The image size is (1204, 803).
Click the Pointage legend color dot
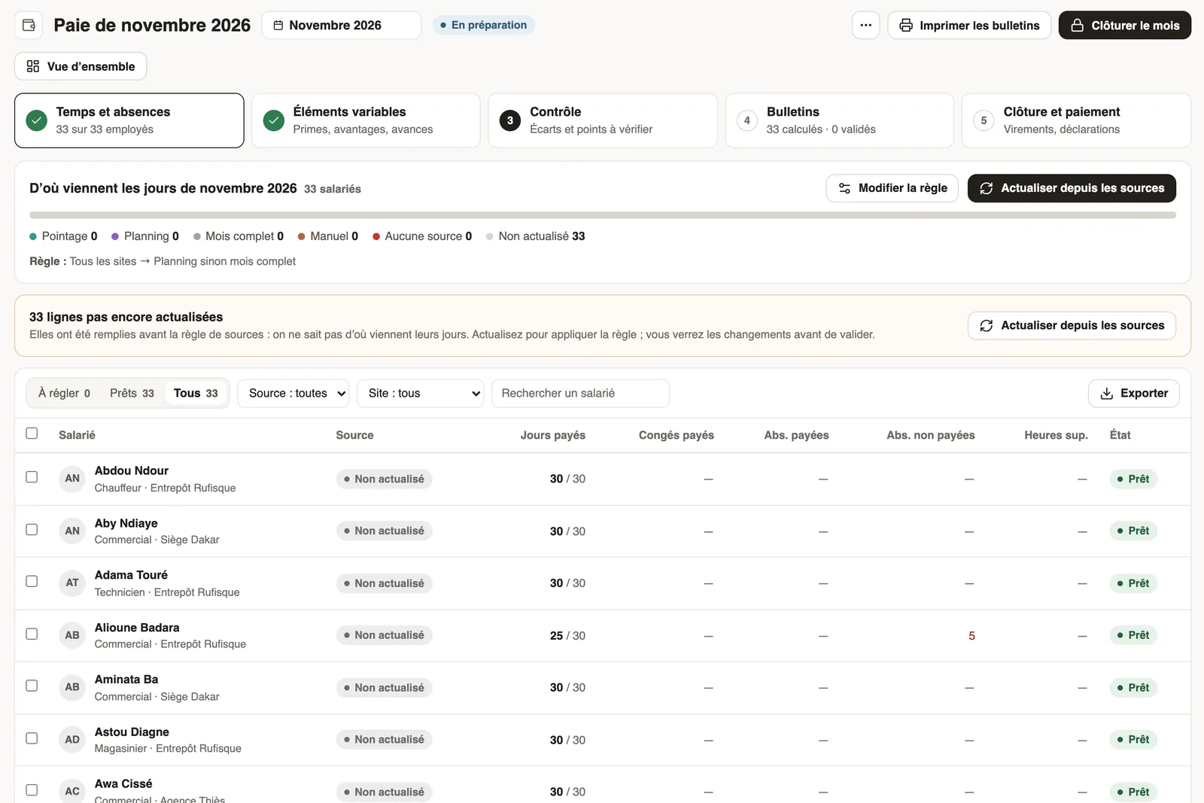(33, 236)
